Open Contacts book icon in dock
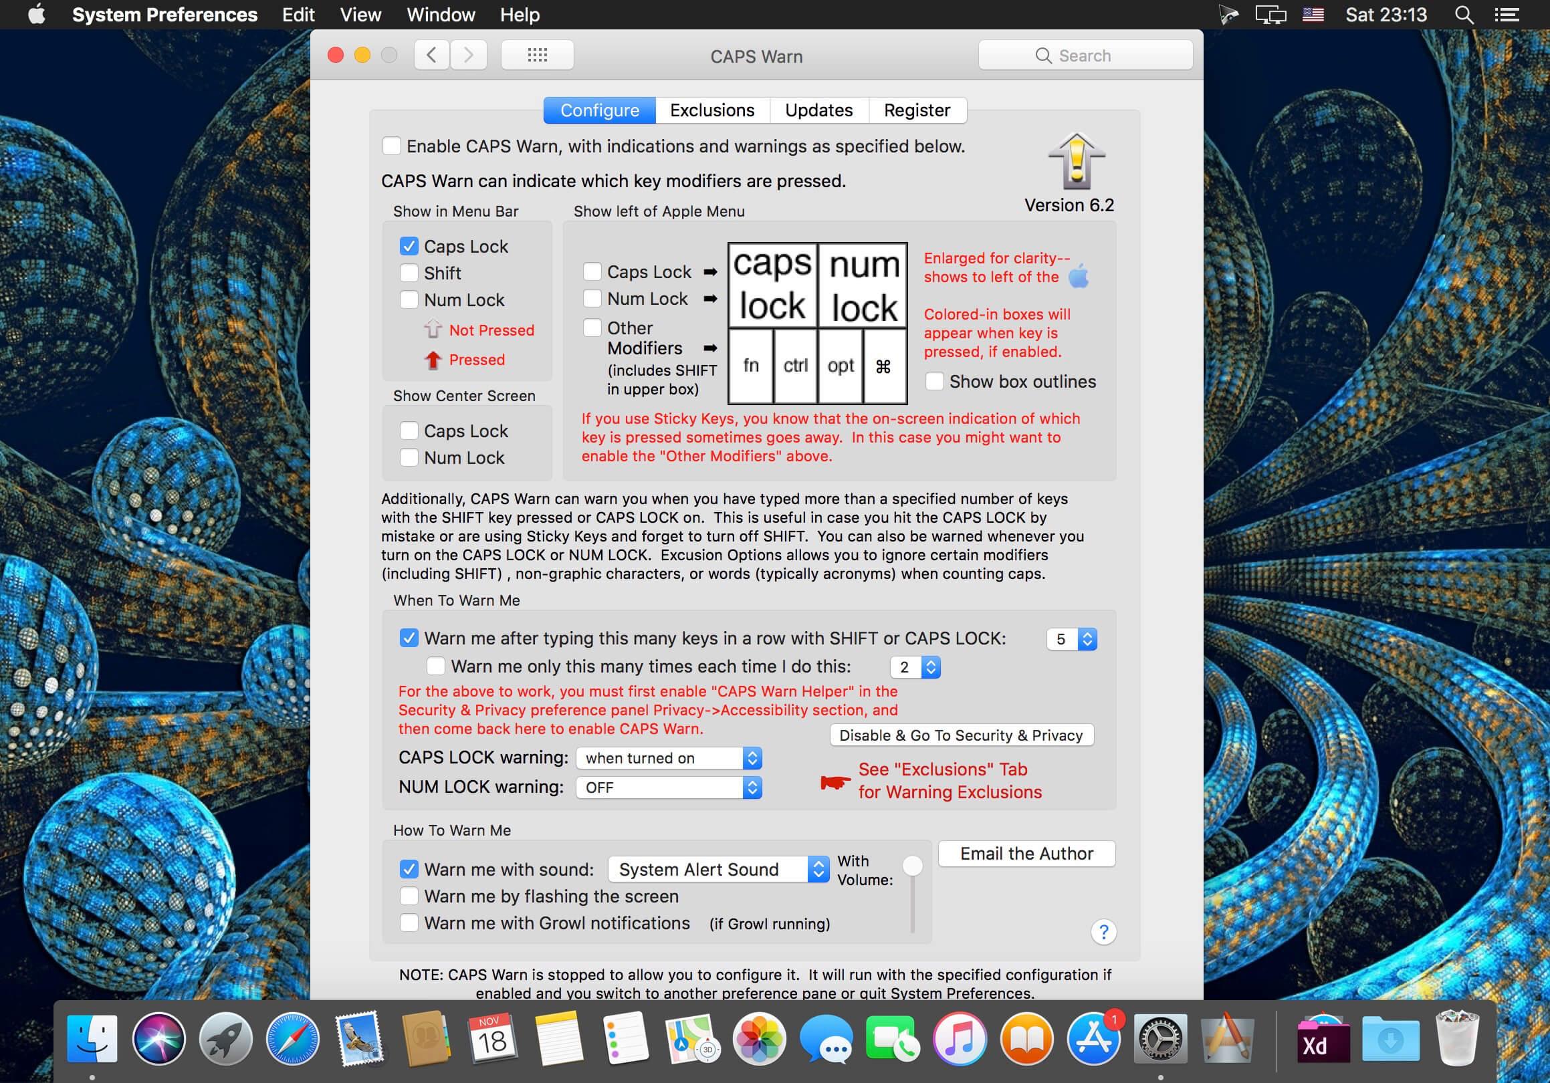 [426, 1038]
